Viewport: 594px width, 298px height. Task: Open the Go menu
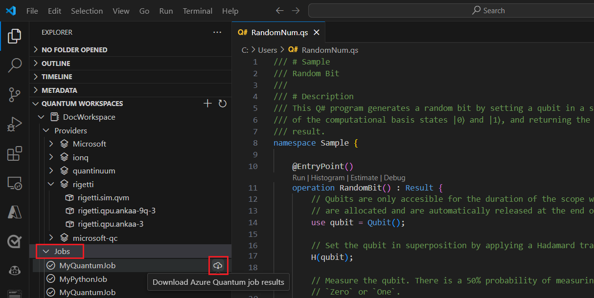(144, 11)
